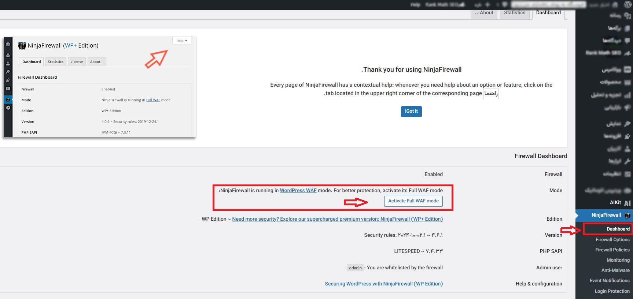Image resolution: width=633 pixels, height=299 pixels.
Task: Open the NinjaFirewall sidebar menu label
Action: click(x=606, y=215)
